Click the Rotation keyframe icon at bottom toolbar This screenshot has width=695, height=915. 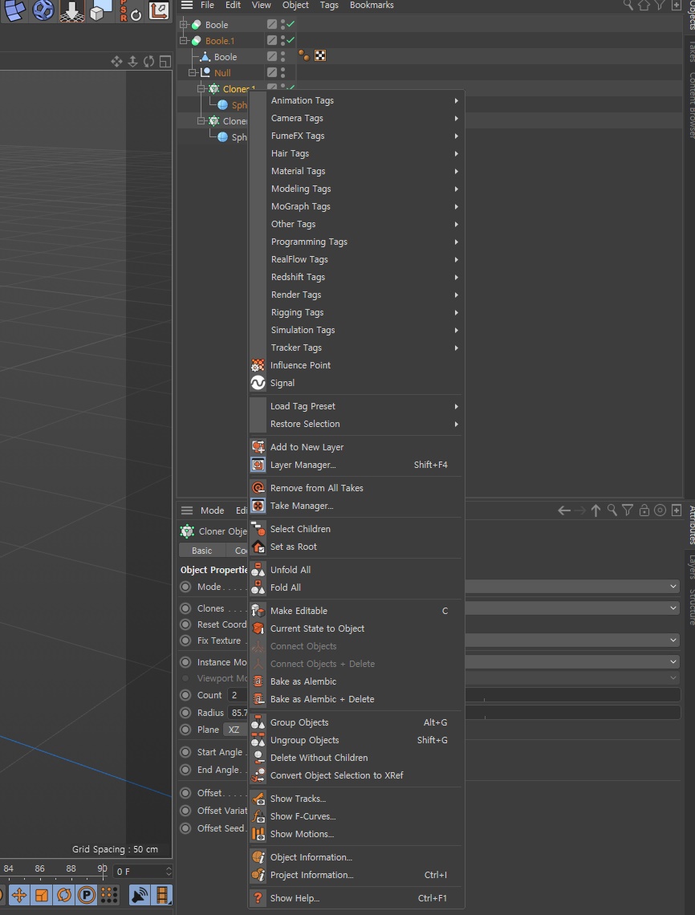pos(64,895)
